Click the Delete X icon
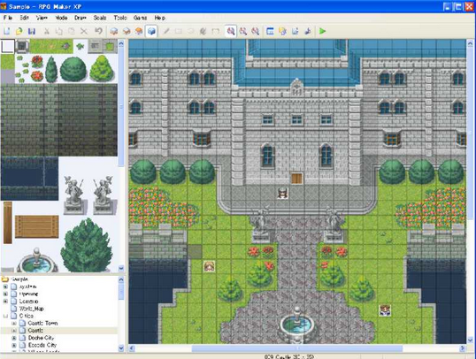 coord(84,31)
